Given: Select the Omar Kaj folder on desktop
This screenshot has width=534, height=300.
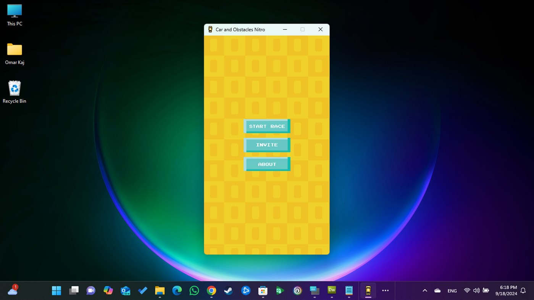Looking at the screenshot, I should [x=15, y=54].
